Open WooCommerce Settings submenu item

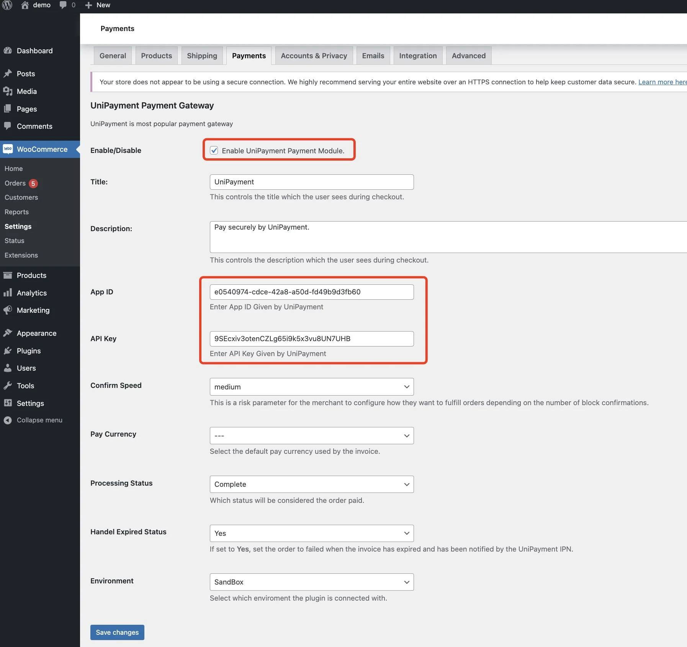[x=18, y=227]
